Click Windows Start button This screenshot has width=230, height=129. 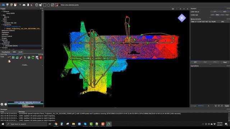coord(3,124)
